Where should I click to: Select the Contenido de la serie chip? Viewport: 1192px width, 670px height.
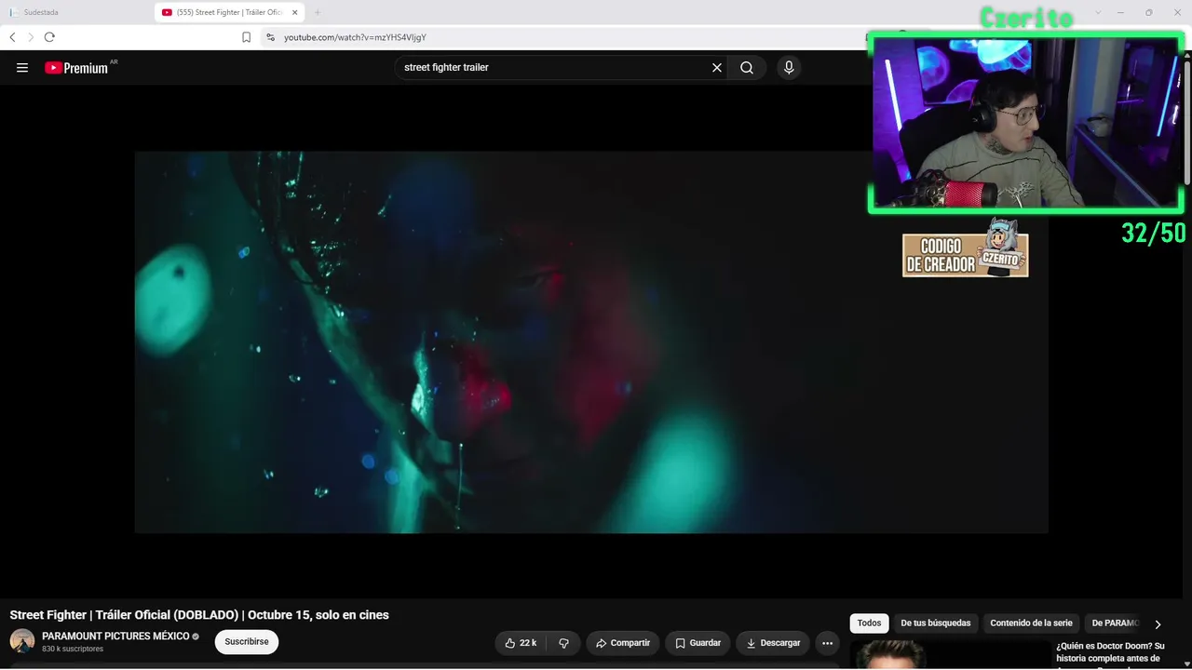point(1031,623)
